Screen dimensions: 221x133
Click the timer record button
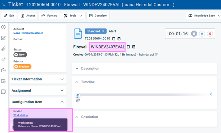coord(202,34)
